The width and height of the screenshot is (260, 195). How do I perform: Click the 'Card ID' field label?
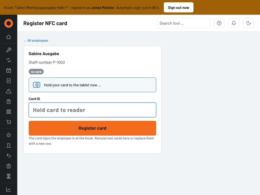pos(34,99)
